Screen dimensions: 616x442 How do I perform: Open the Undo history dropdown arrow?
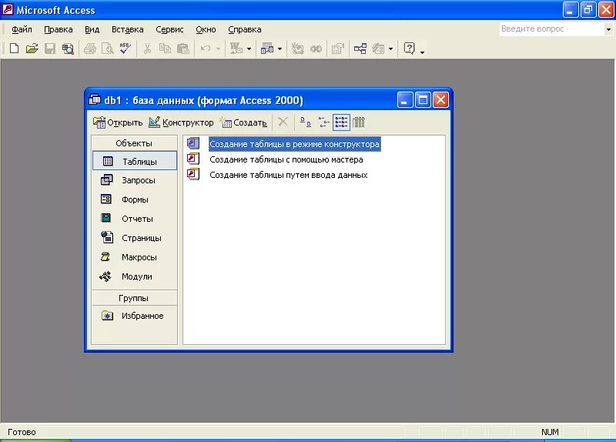218,49
